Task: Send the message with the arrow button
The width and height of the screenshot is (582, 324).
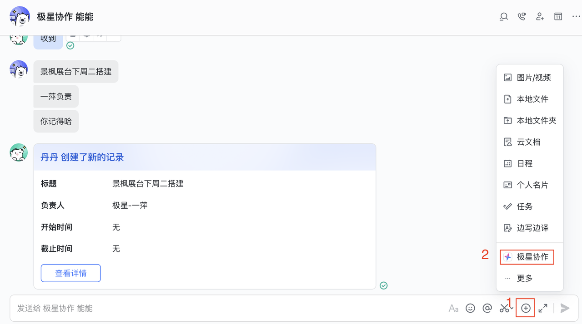Action: (x=565, y=308)
